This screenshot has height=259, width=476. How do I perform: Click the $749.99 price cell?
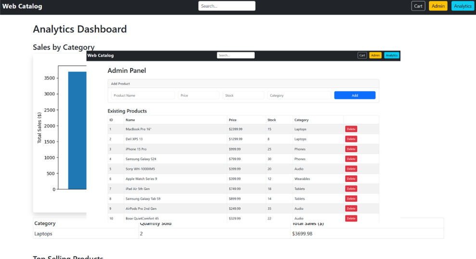pos(246,189)
